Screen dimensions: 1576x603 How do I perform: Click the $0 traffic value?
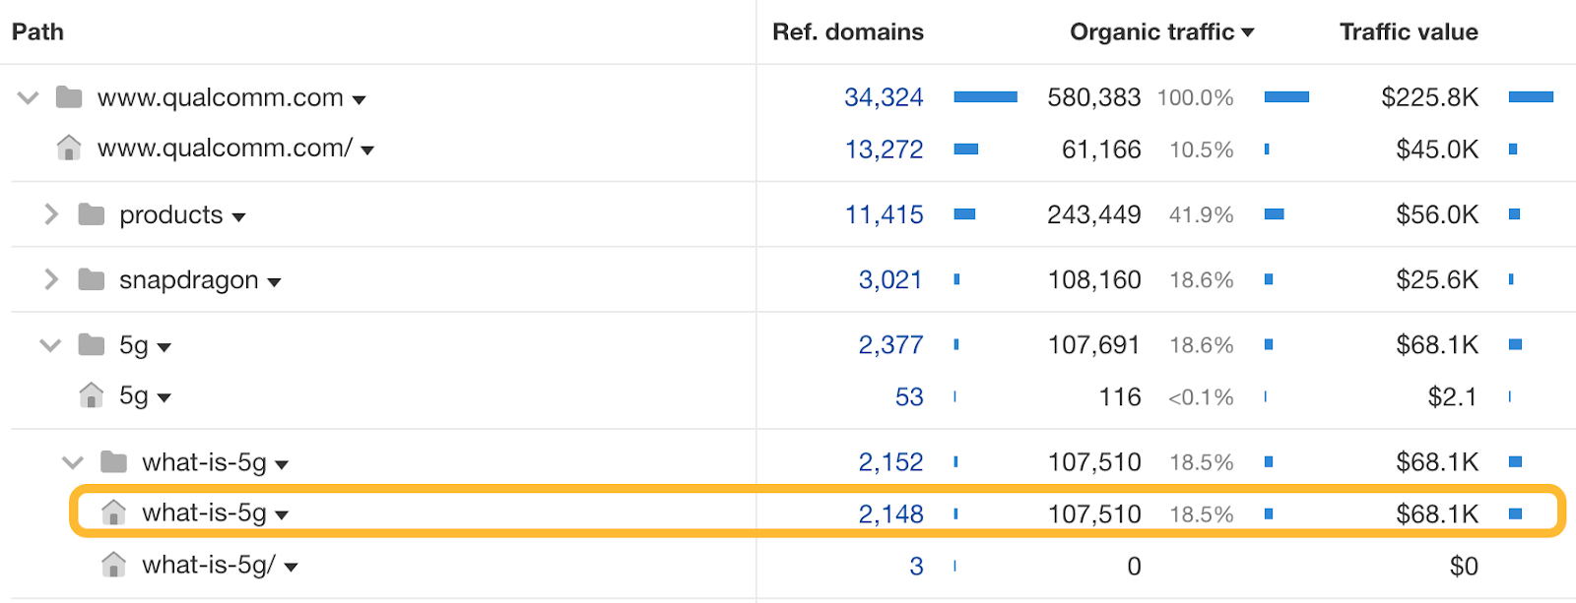1464,567
